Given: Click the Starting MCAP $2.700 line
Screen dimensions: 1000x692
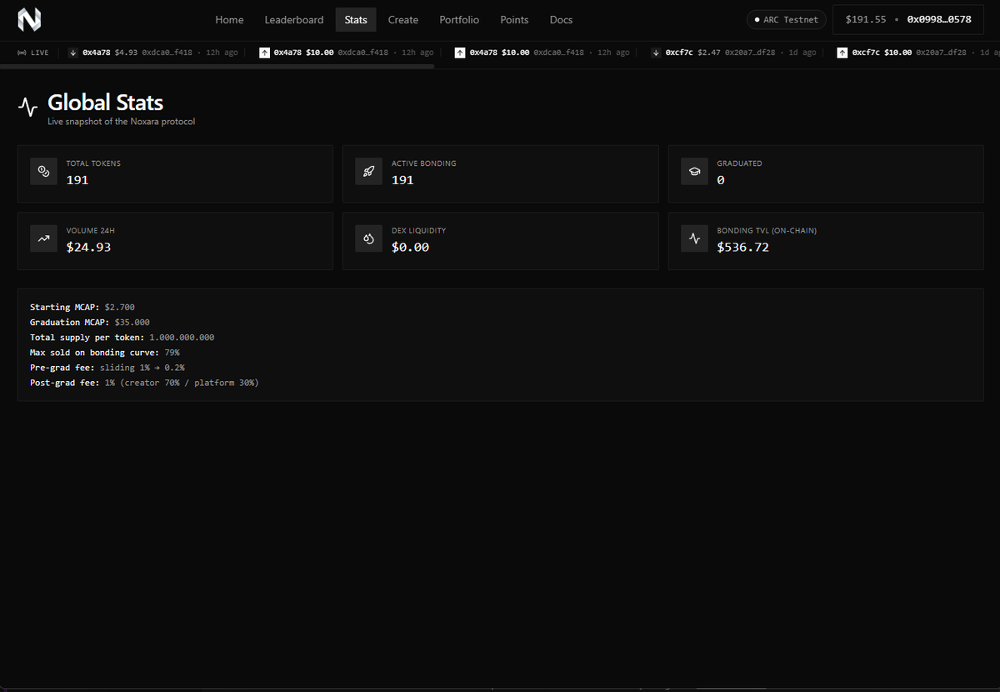Looking at the screenshot, I should pos(82,308).
